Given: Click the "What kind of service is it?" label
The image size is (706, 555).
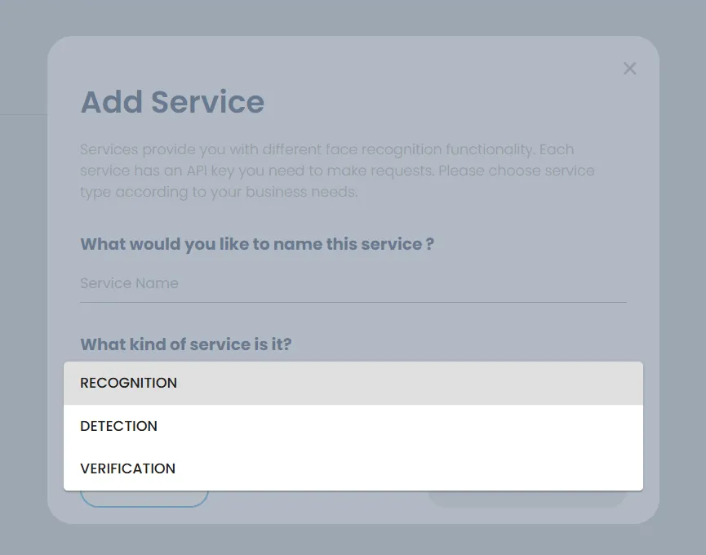Looking at the screenshot, I should click(x=185, y=344).
